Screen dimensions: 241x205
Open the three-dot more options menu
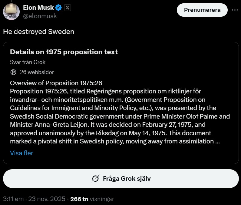(x=235, y=10)
